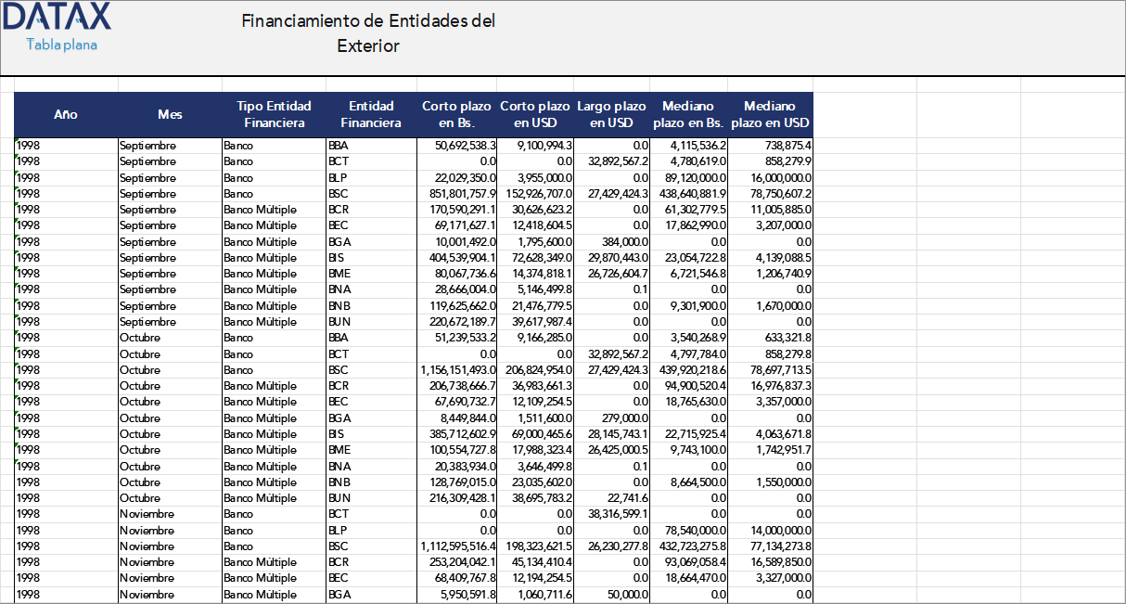Select the BSC value 851,801,757.9 cell
Image resolution: width=1126 pixels, height=604 pixels.
pos(456,193)
